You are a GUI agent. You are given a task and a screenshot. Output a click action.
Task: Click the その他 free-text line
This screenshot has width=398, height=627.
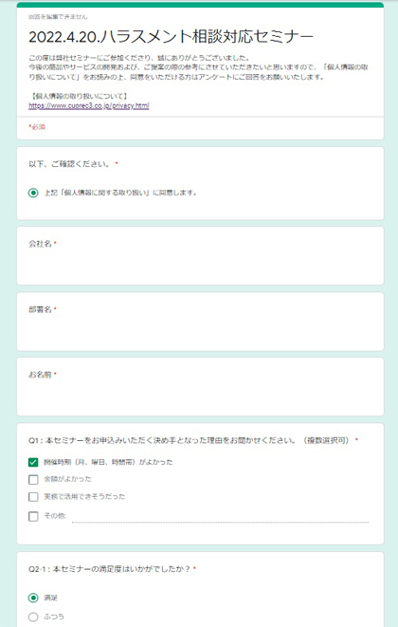tap(220, 517)
